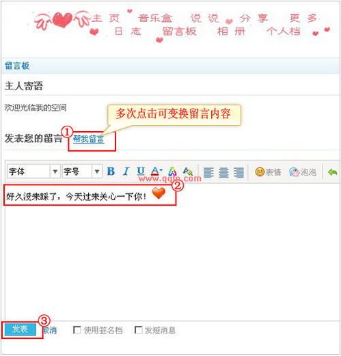Click the 发表 publish button
Screen dimensions: 341x356
(21, 329)
